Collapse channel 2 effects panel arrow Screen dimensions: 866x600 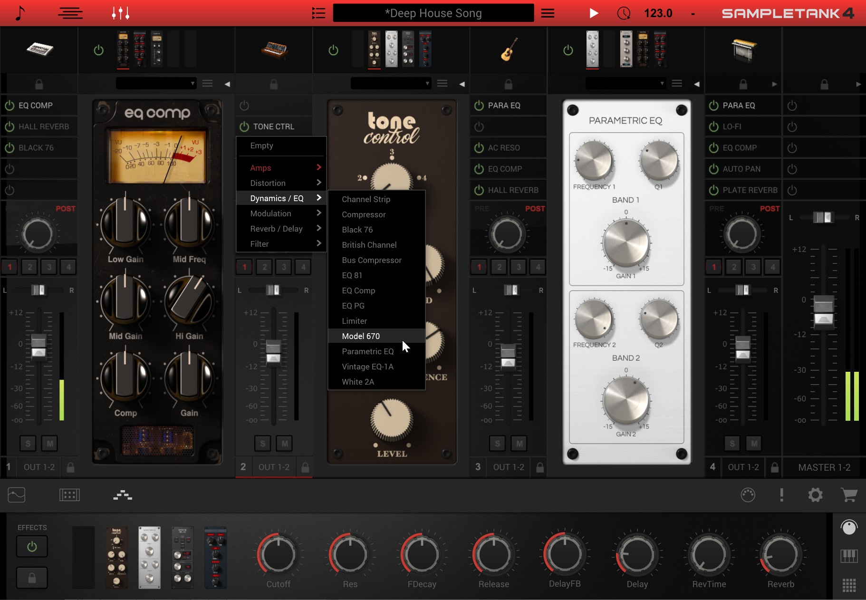pyautogui.click(x=462, y=84)
